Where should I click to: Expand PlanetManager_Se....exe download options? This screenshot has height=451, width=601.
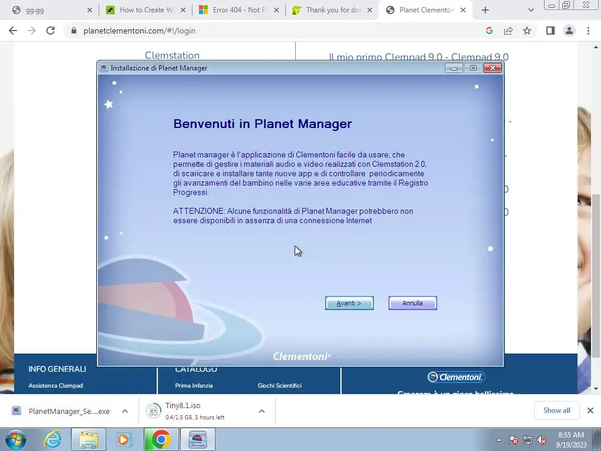click(x=125, y=411)
